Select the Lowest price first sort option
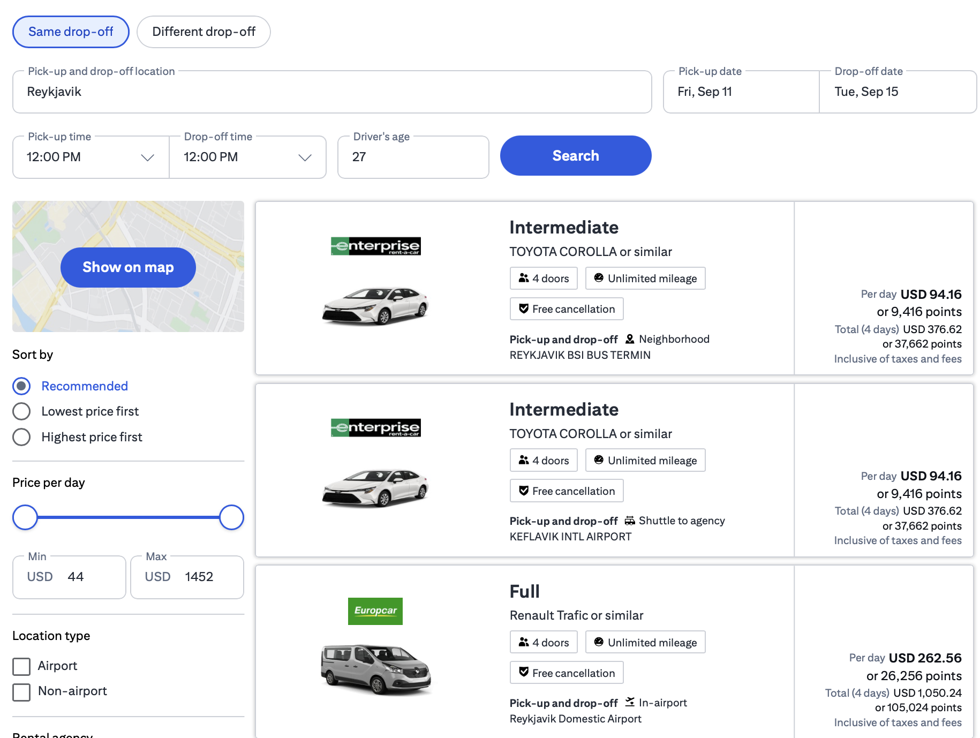 click(21, 411)
